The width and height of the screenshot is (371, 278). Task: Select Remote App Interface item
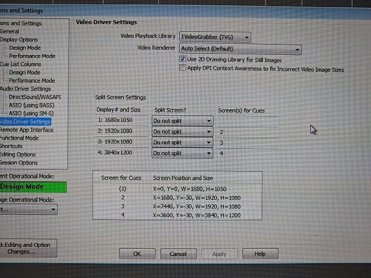27,130
